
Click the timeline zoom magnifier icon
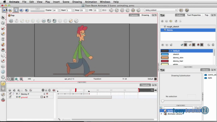point(59,119)
